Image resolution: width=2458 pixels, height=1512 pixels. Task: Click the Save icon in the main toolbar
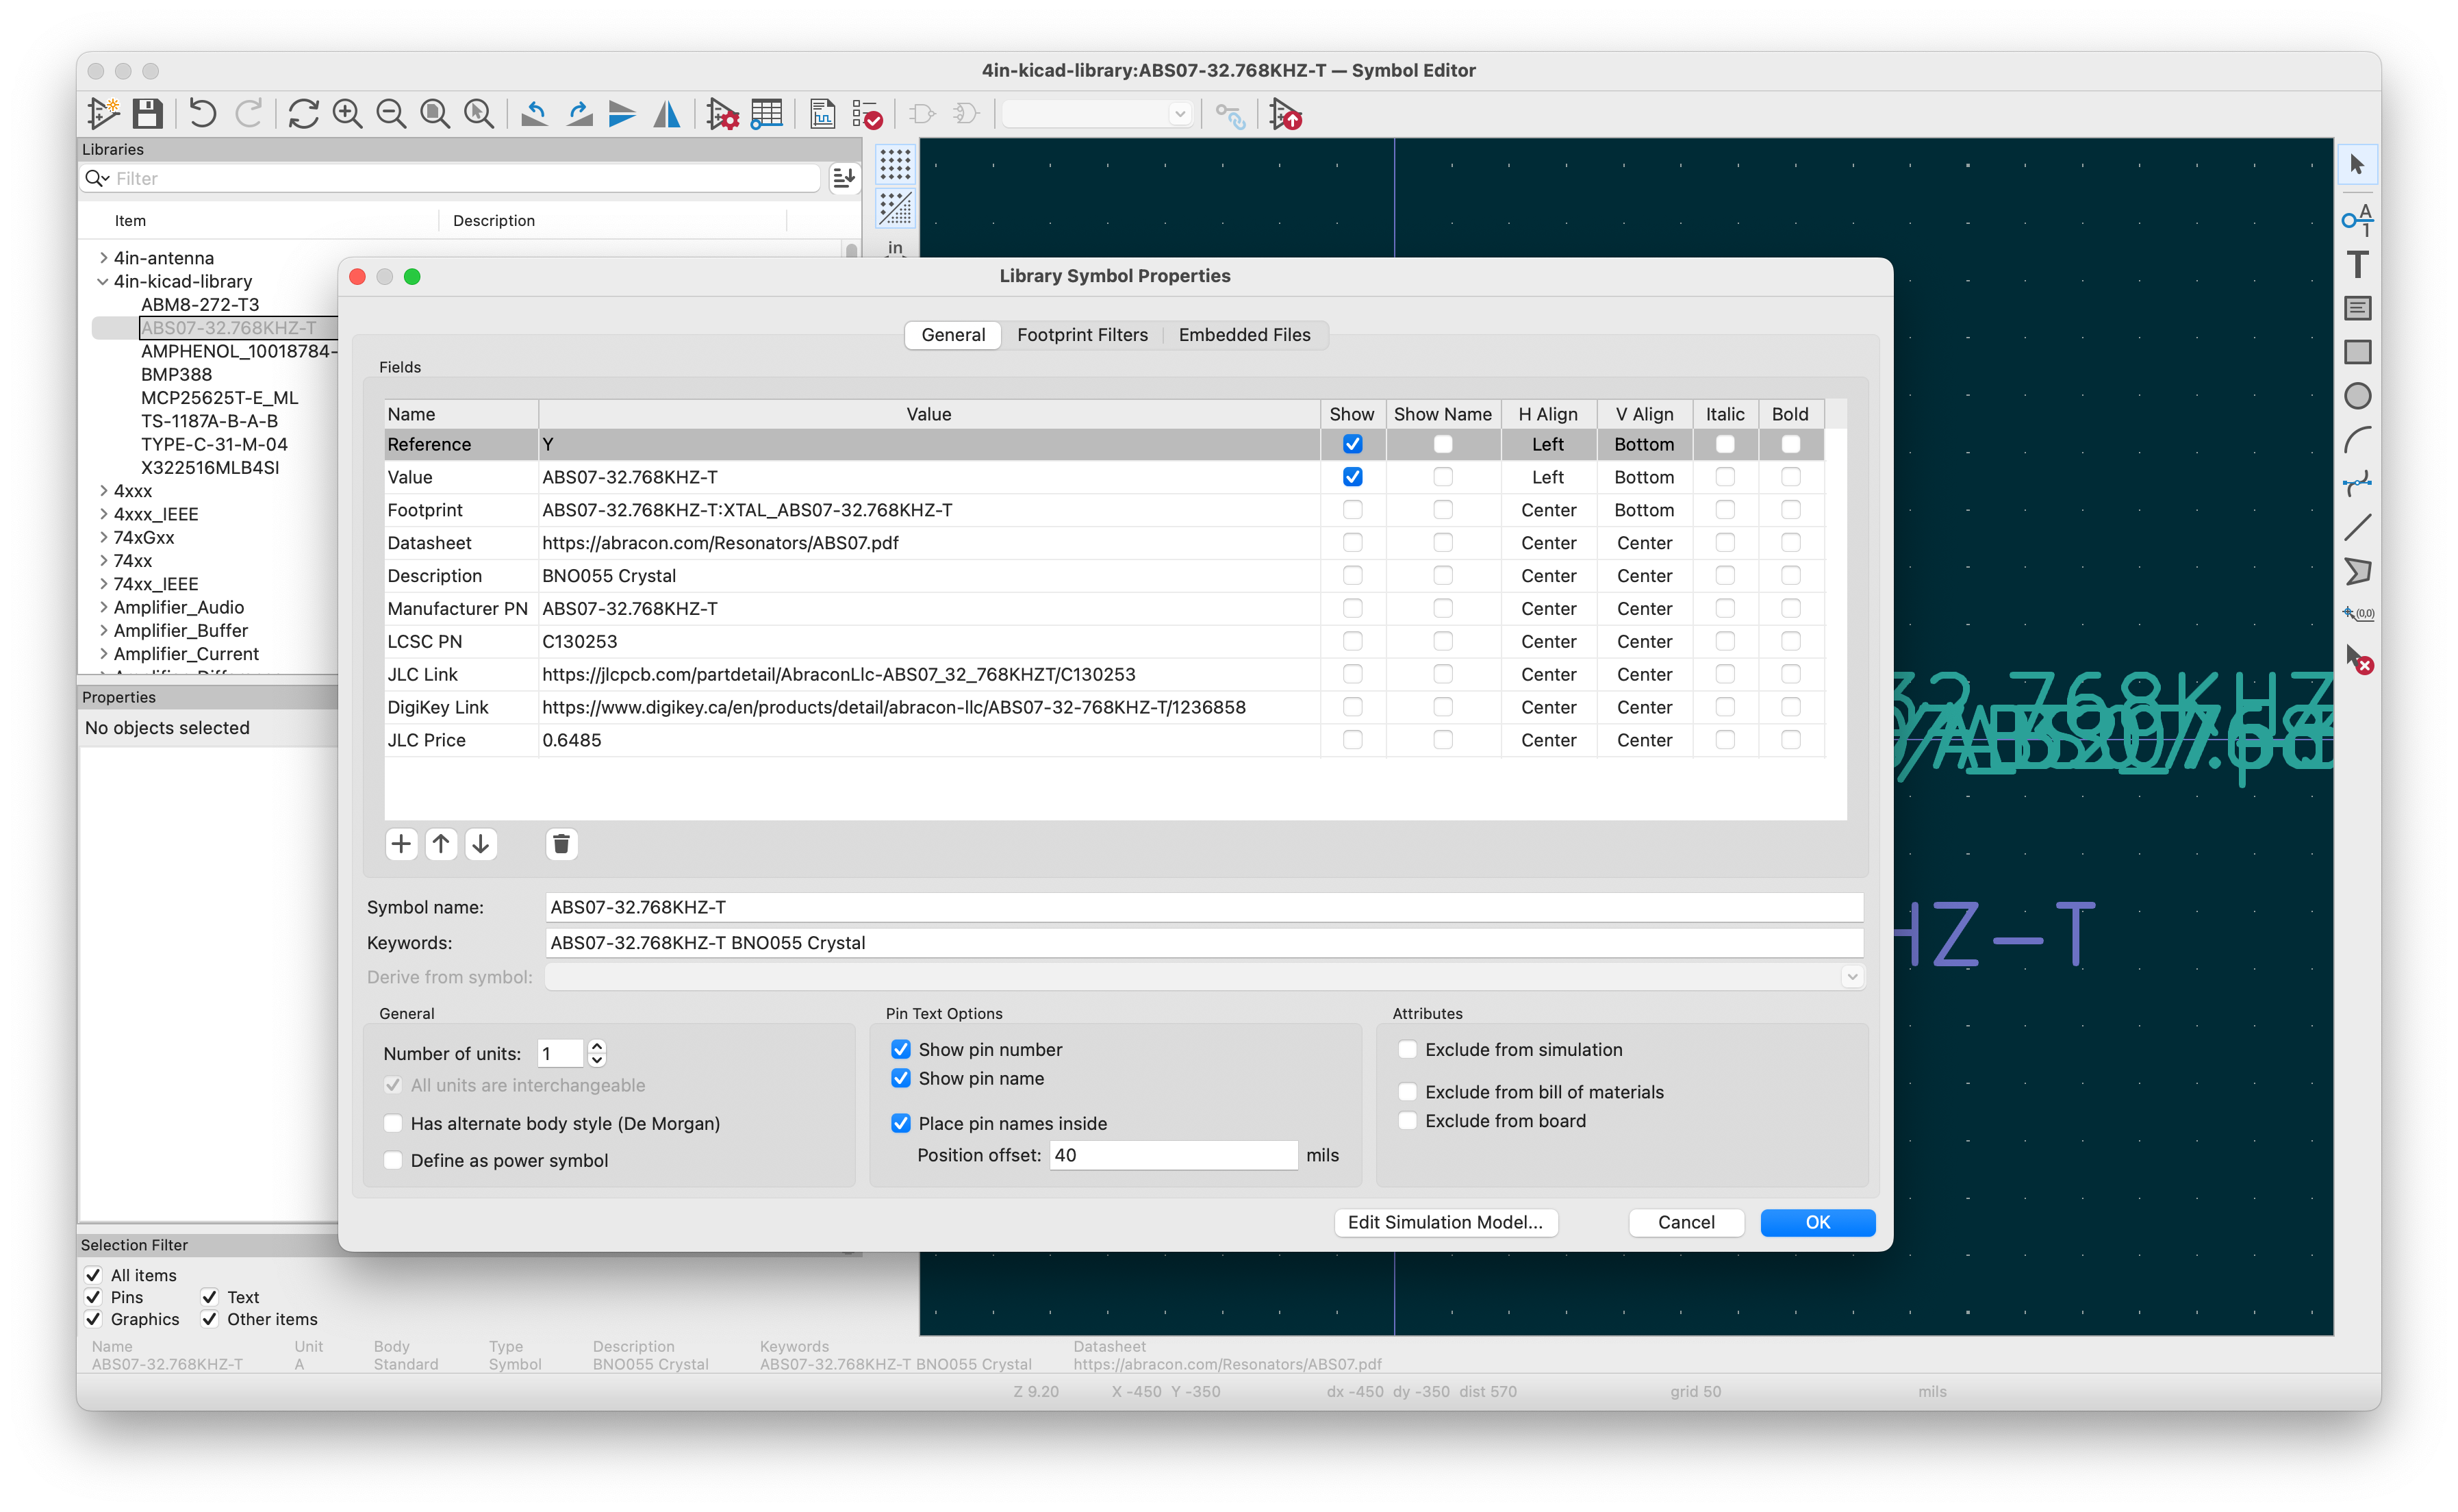point(148,114)
